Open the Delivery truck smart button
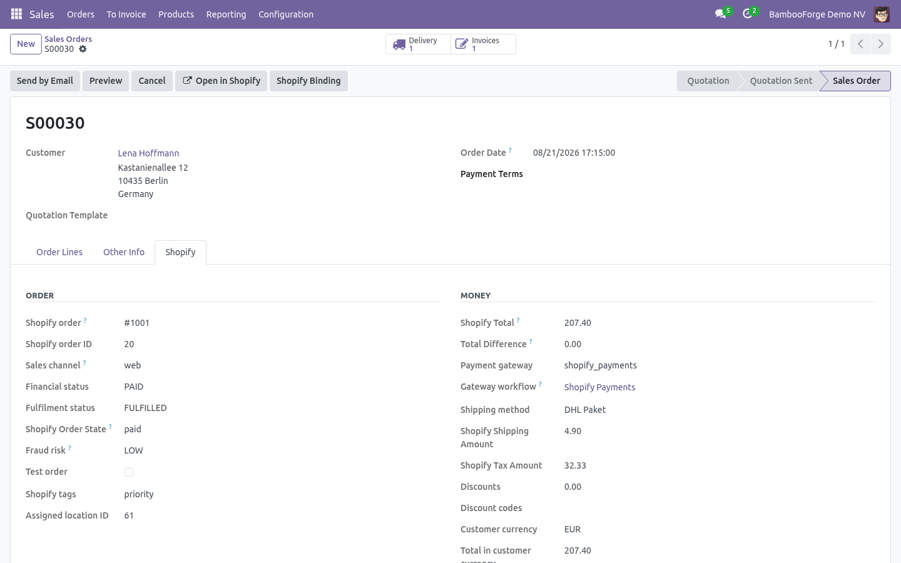 pyautogui.click(x=418, y=44)
